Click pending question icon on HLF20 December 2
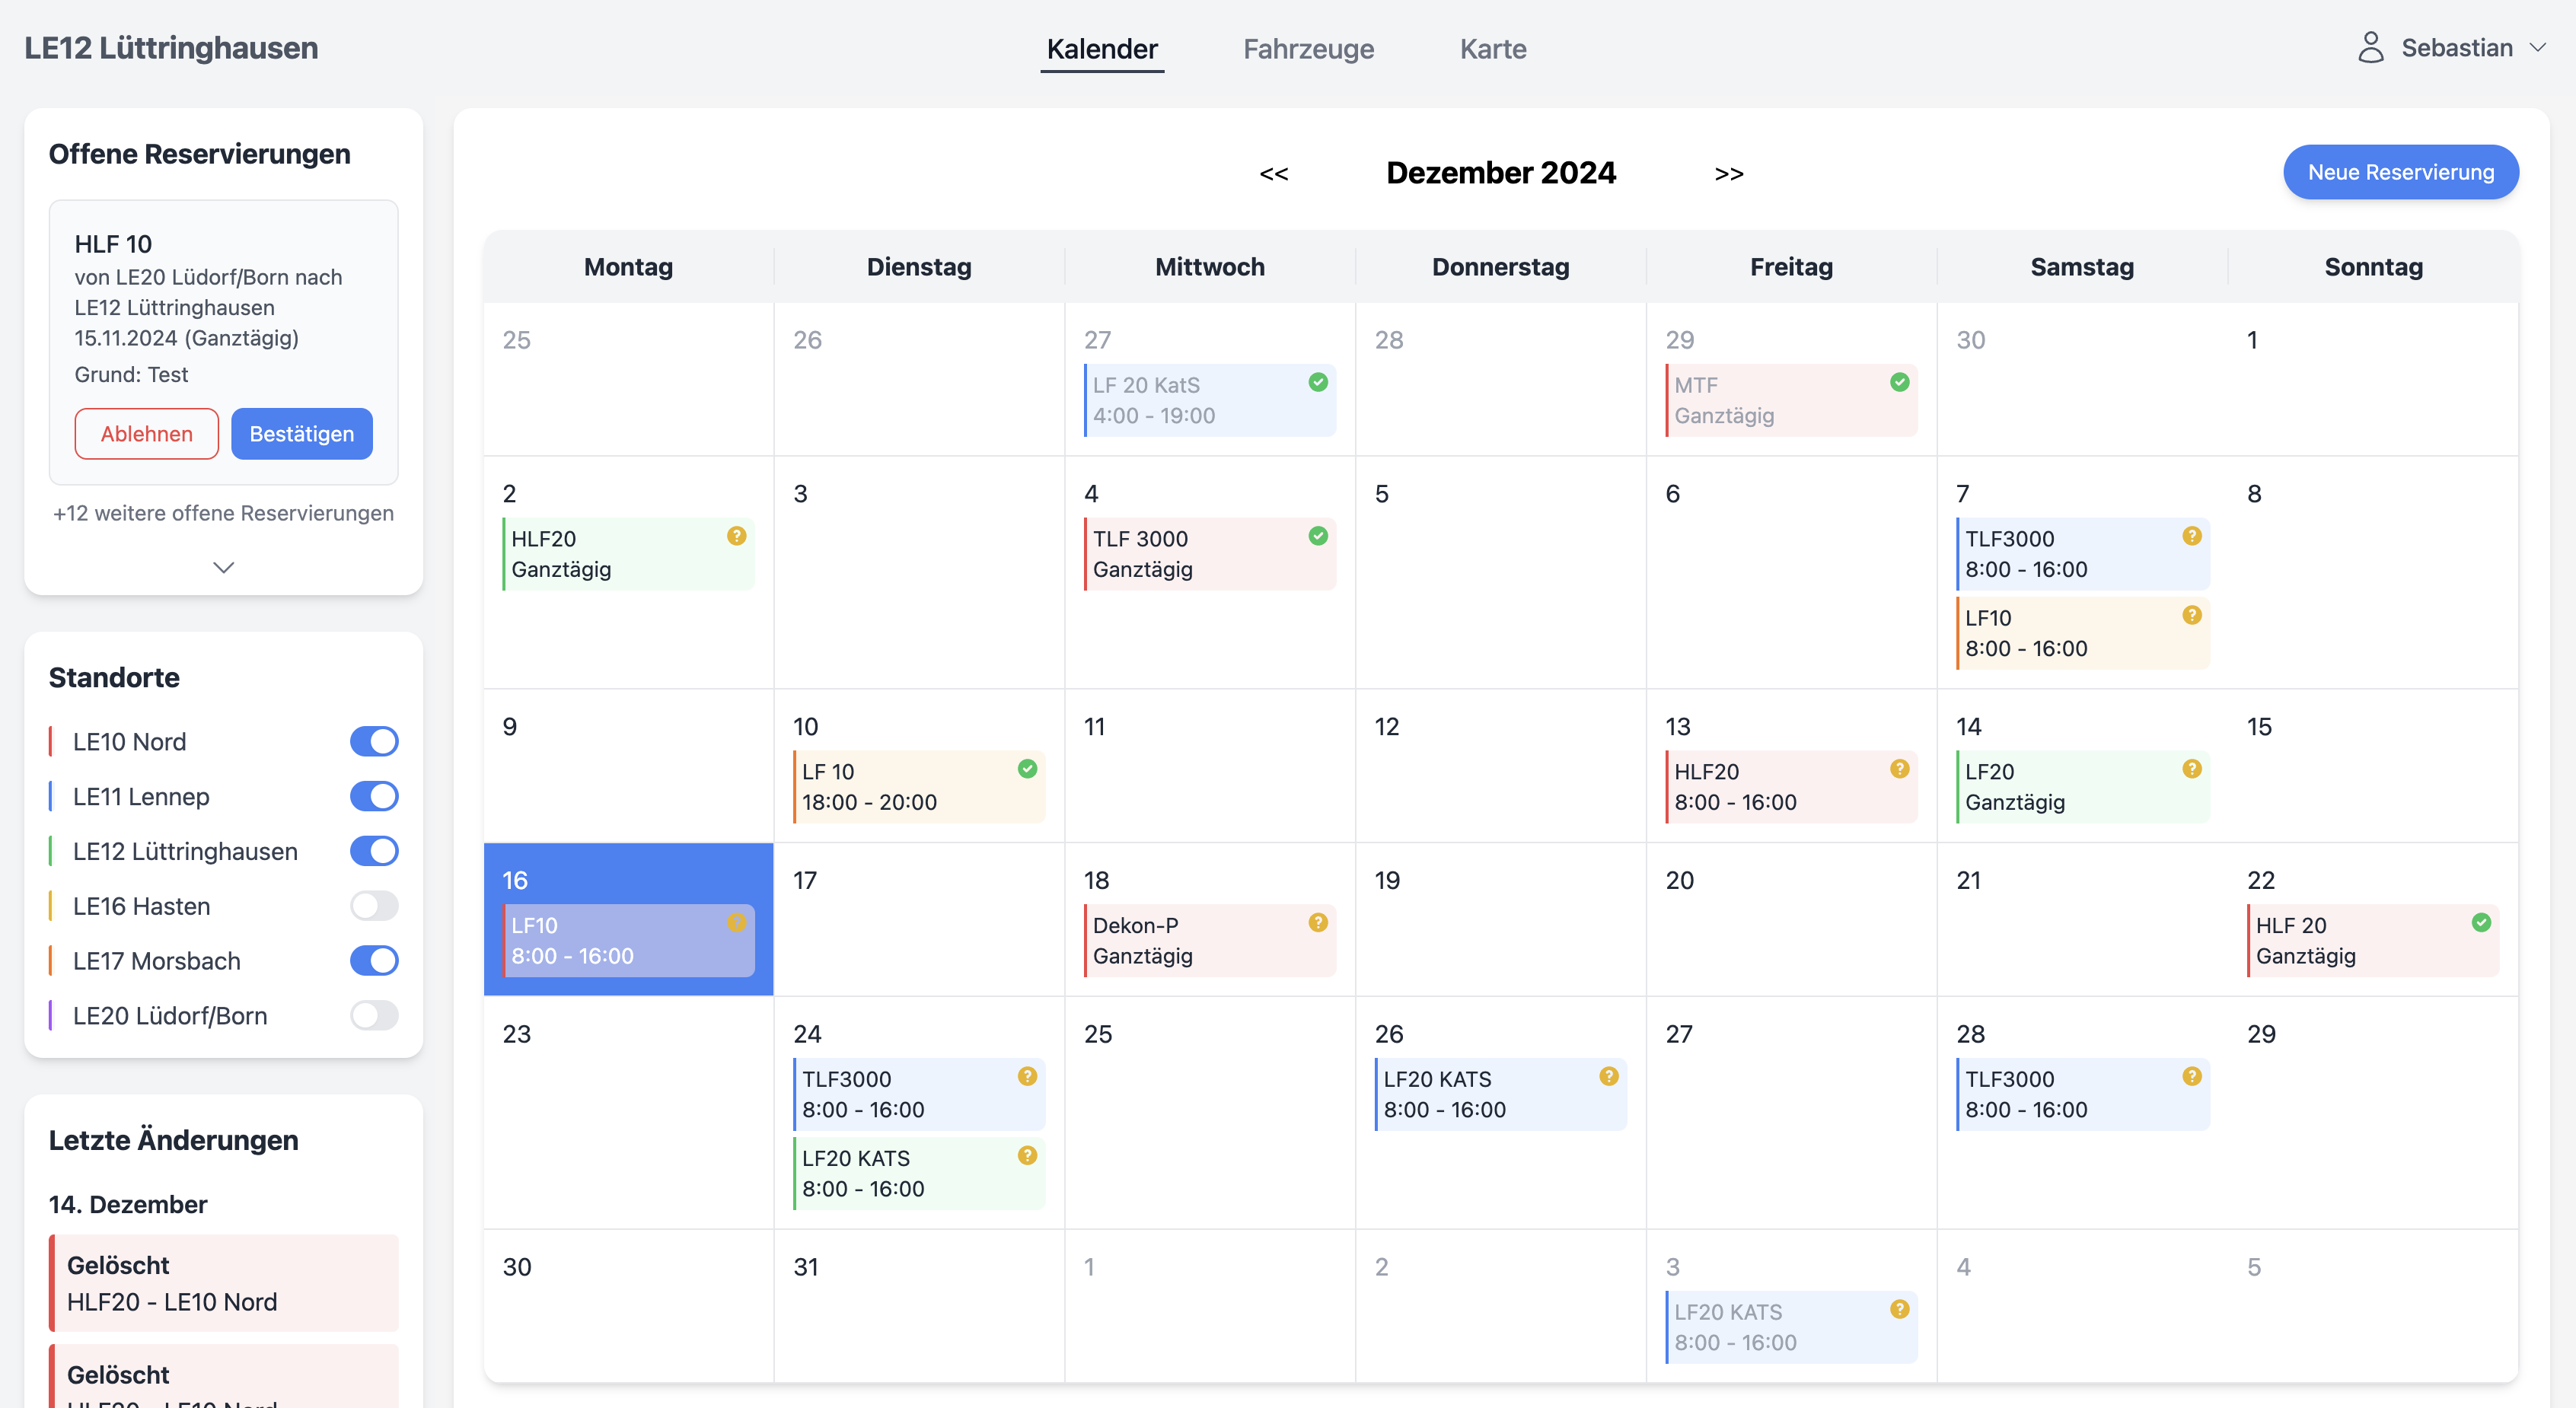Image resolution: width=2576 pixels, height=1408 pixels. [x=737, y=536]
